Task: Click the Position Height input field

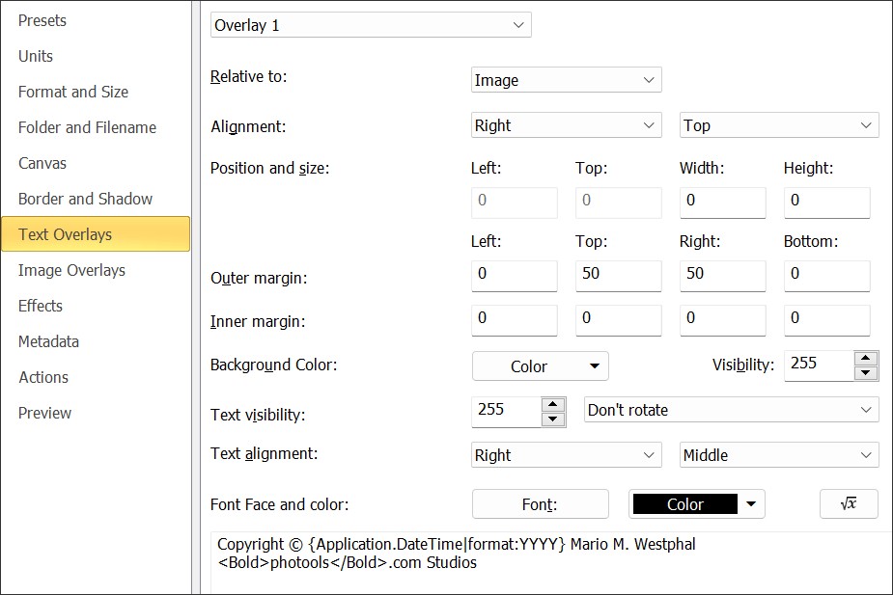Action: point(827,203)
